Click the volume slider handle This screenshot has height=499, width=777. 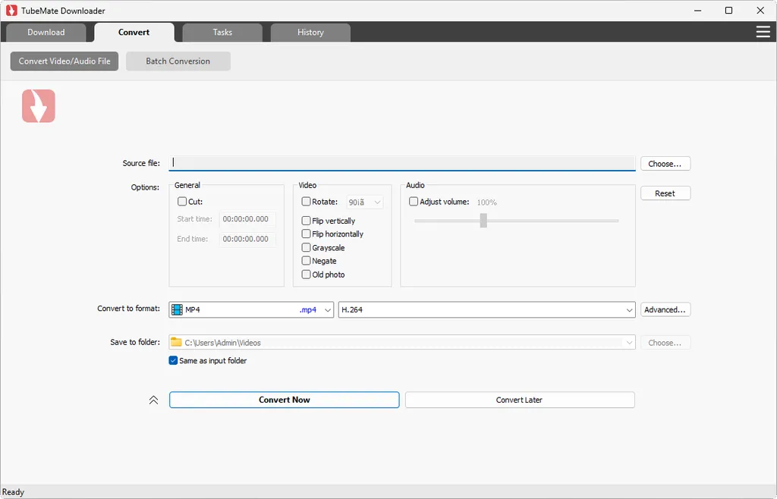483,221
